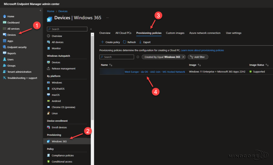Click the Export download icon
The height and width of the screenshot is (165, 273).
pyautogui.click(x=140, y=42)
